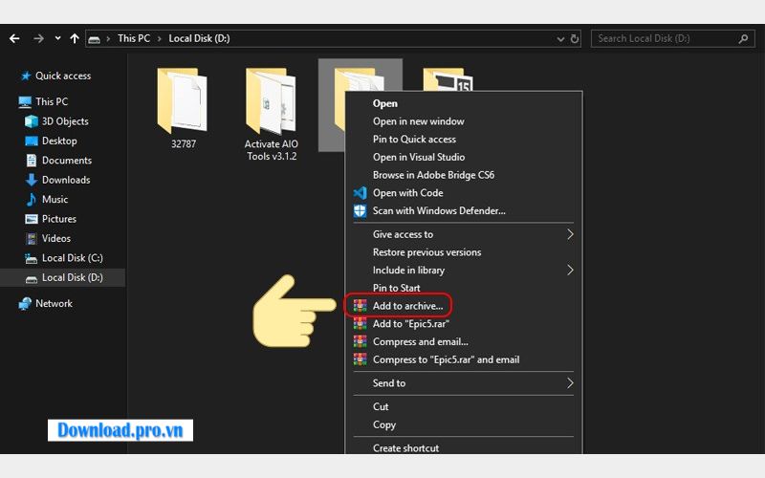Choose Pin to Quick access
This screenshot has width=765, height=478.
(x=414, y=139)
